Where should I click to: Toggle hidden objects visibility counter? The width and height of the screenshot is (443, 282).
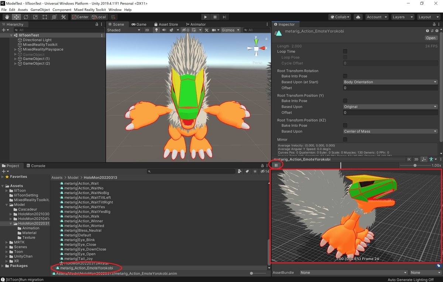coord(185,30)
